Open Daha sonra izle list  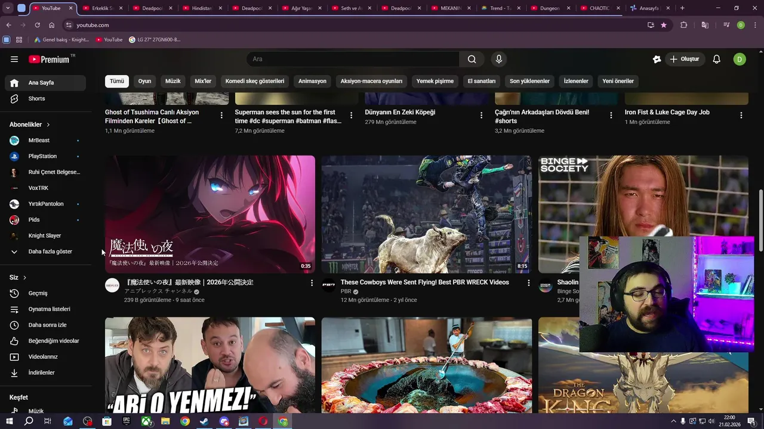tap(45, 325)
